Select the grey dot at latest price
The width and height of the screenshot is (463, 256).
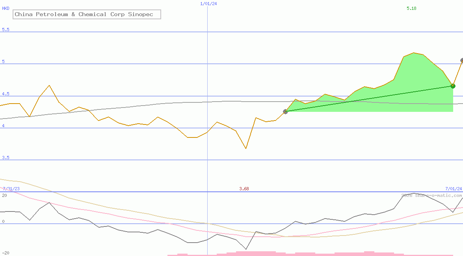click(462, 61)
